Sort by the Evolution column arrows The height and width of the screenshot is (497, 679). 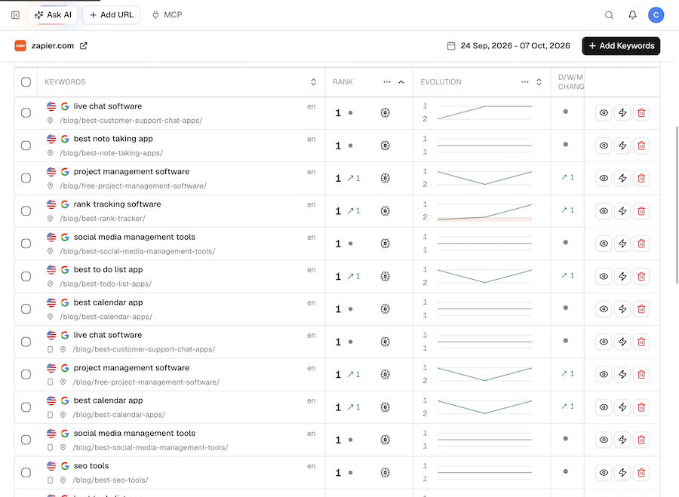click(x=539, y=81)
